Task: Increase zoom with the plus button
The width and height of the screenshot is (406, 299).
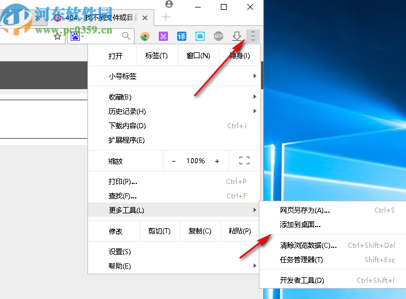Action: pyautogui.click(x=217, y=161)
